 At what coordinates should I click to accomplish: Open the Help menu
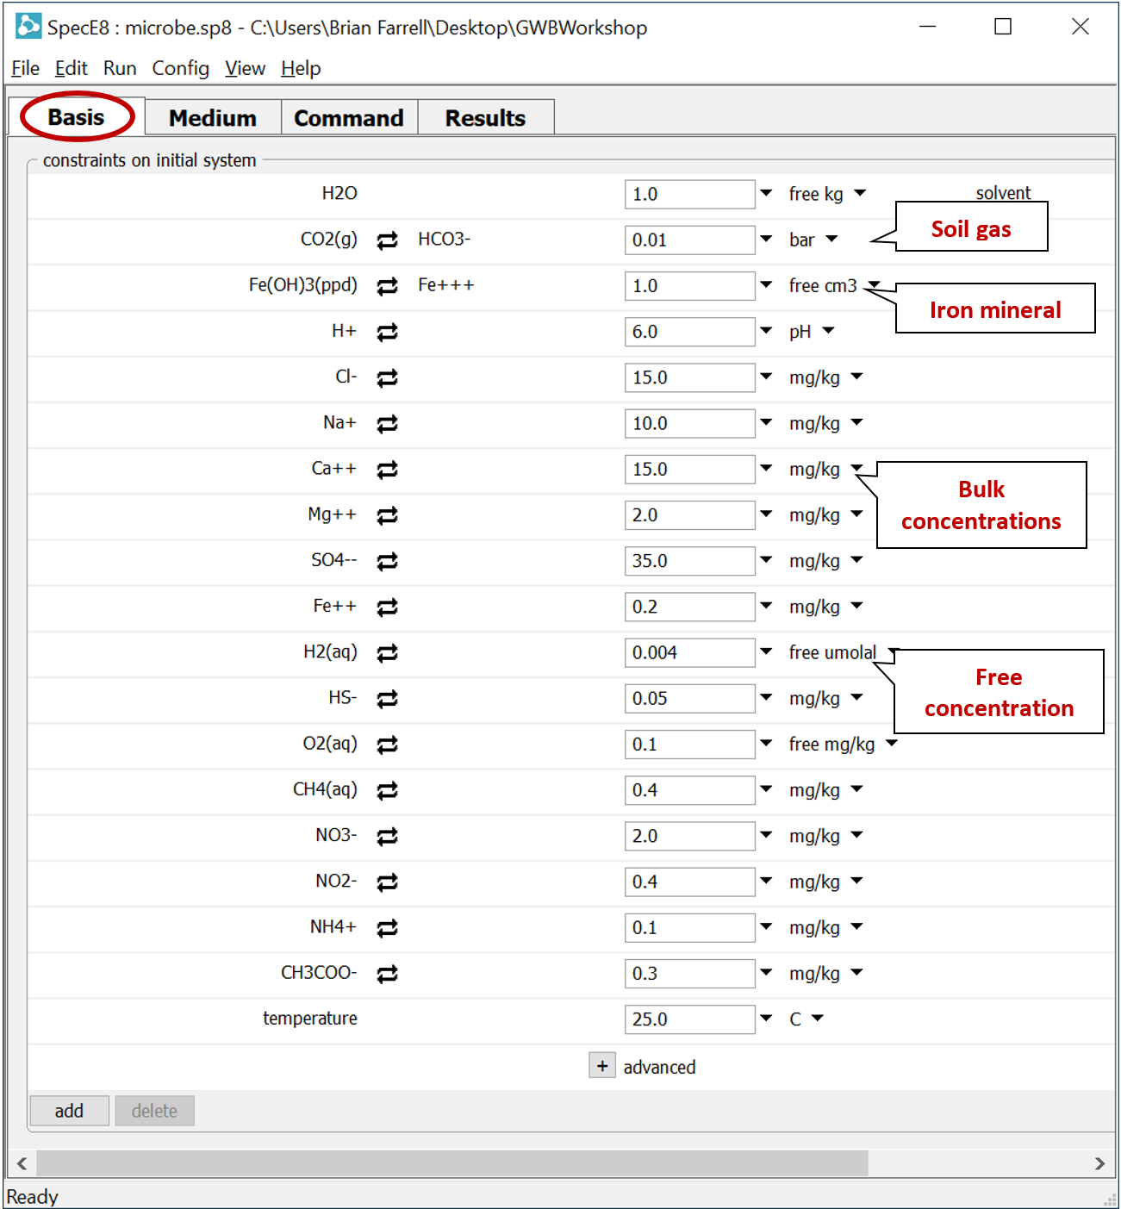(x=301, y=68)
